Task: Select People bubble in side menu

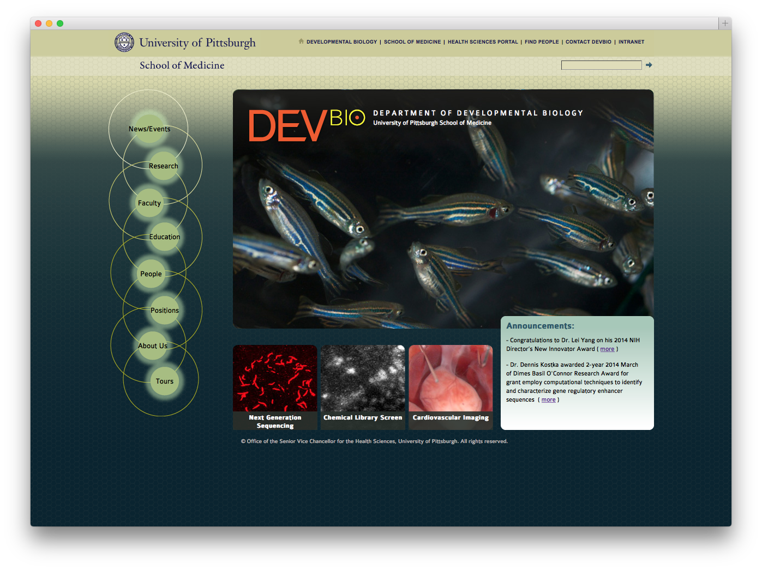Action: 151,274
